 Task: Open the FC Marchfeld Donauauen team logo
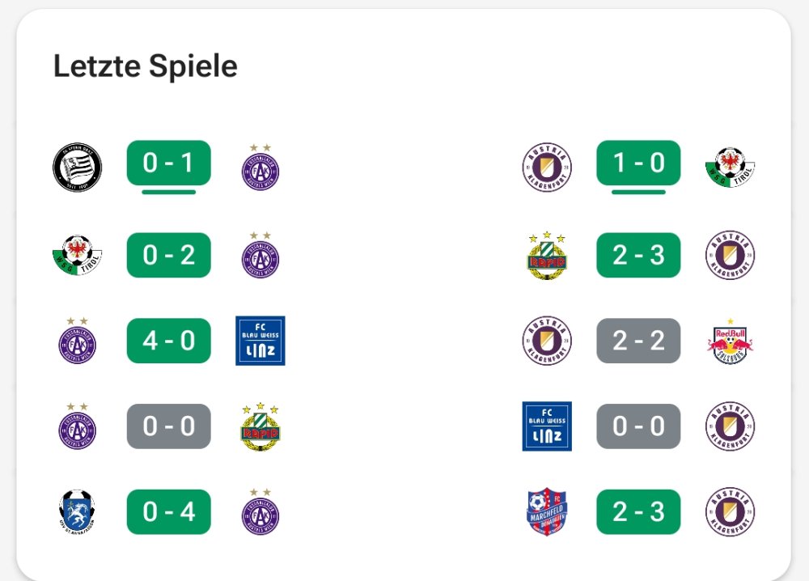pos(547,511)
